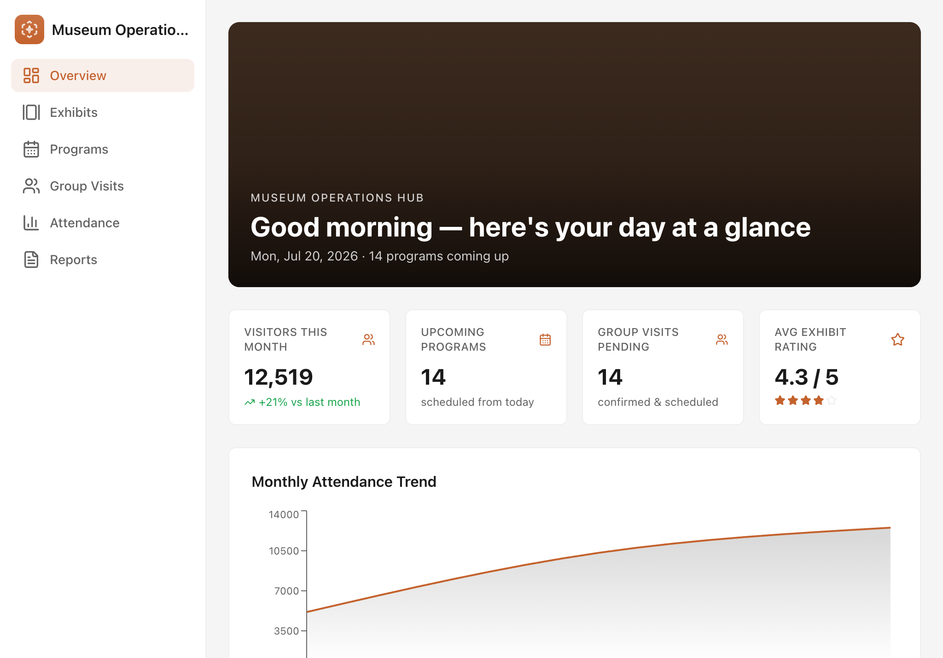This screenshot has height=658, width=943.
Task: Click the Reports document icon in sidebar
Action: tap(31, 260)
